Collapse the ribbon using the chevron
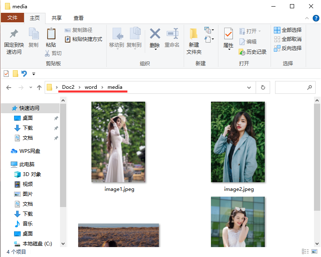 point(306,18)
